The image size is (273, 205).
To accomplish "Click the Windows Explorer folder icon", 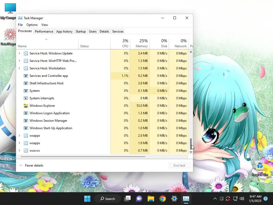I will (x=26, y=106).
